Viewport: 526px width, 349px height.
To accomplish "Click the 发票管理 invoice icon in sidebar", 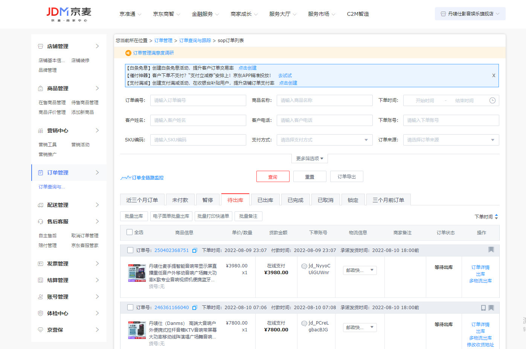I will (x=40, y=264).
